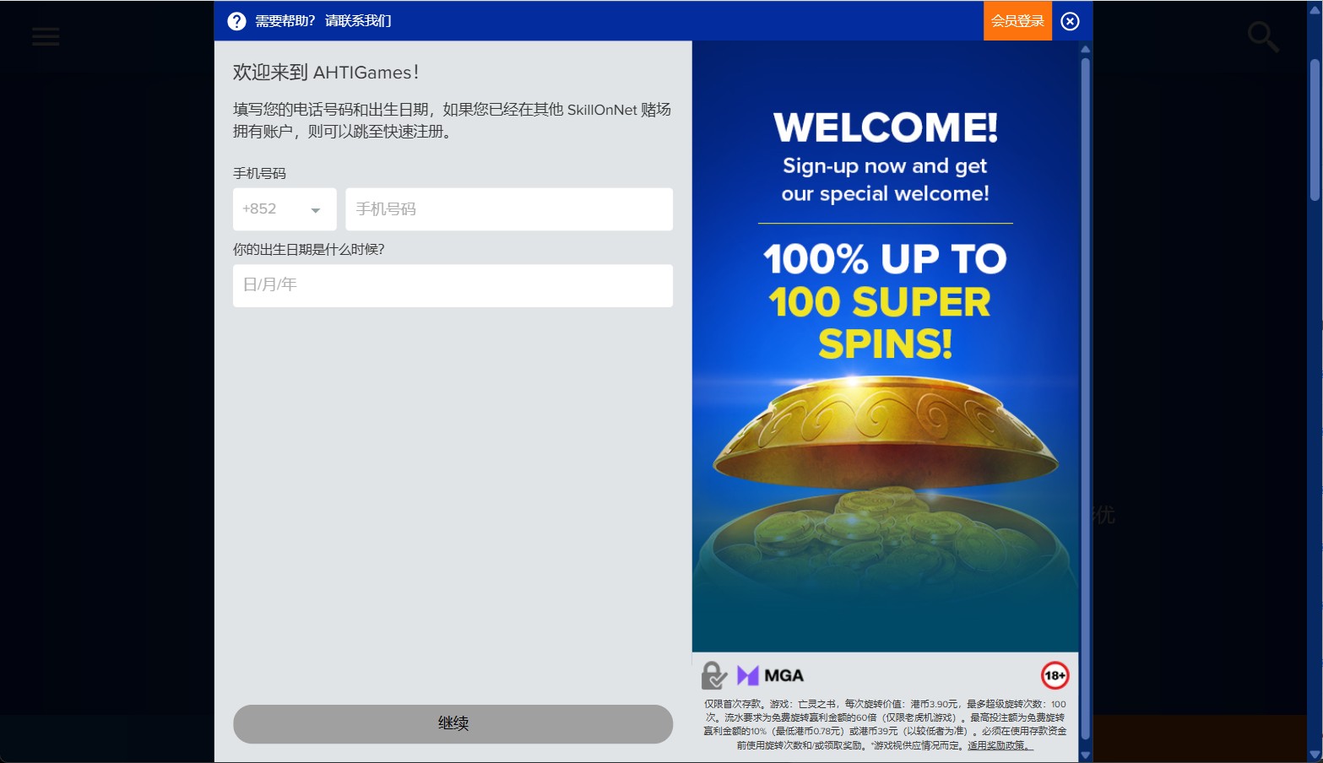This screenshot has height=763, width=1323.
Task: Click the 100 SUPER SPINS! promo text
Action: (881, 323)
